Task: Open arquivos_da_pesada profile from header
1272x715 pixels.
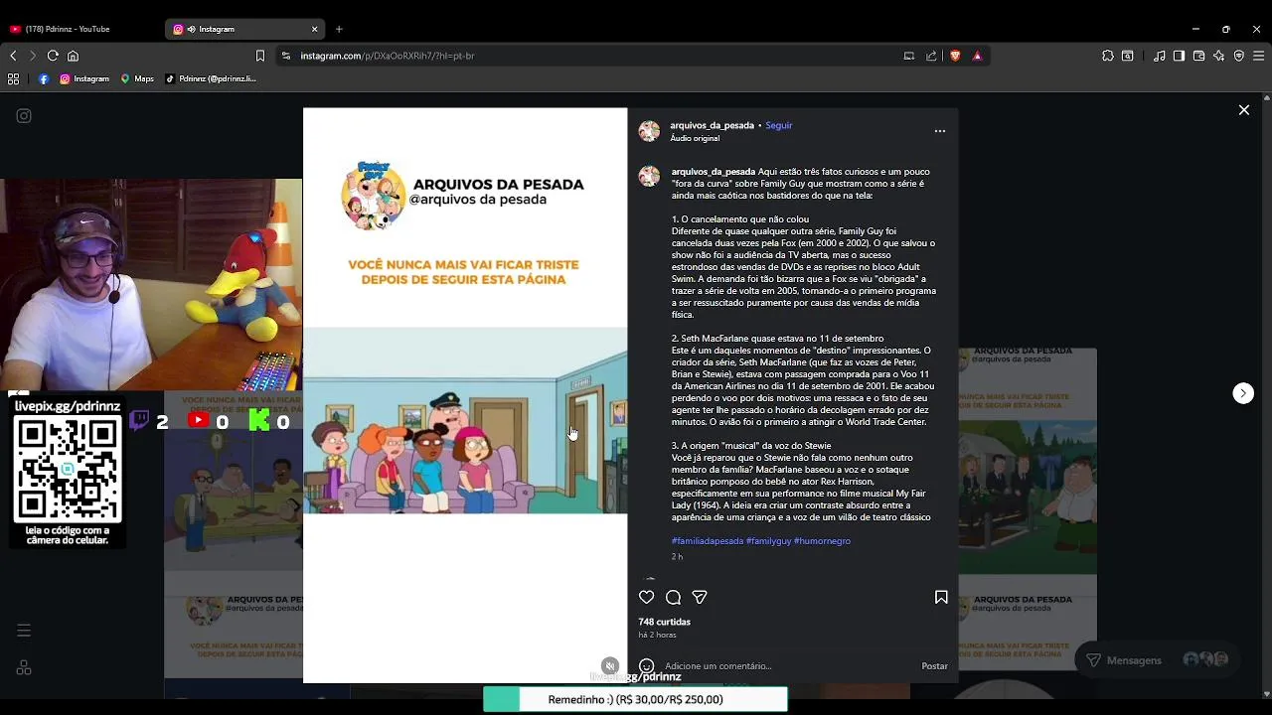Action: [x=712, y=125]
